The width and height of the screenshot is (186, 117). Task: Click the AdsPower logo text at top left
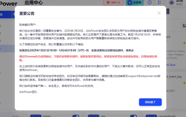8,4
